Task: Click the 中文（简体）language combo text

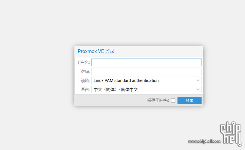Action: (115, 90)
